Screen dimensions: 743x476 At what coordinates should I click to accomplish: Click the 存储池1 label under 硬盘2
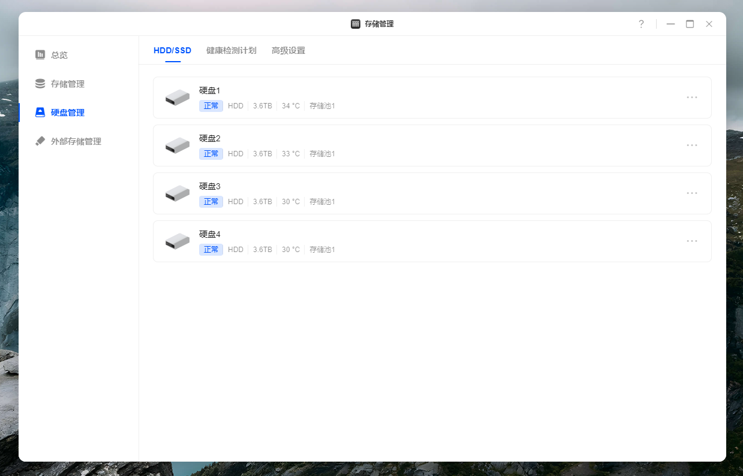click(322, 154)
